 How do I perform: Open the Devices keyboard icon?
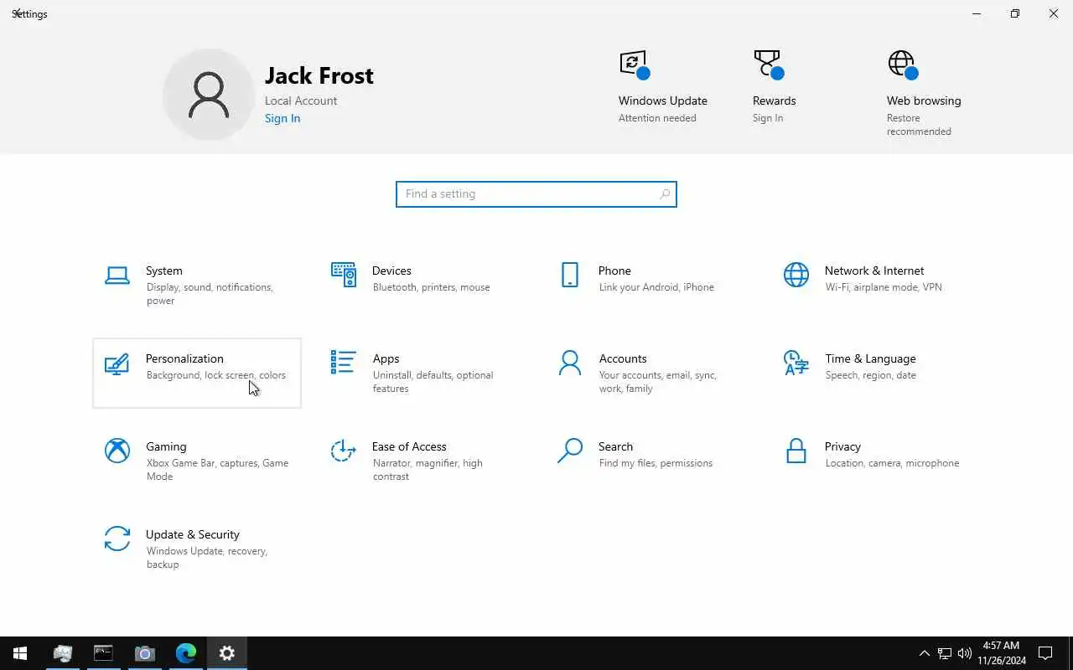(x=344, y=275)
